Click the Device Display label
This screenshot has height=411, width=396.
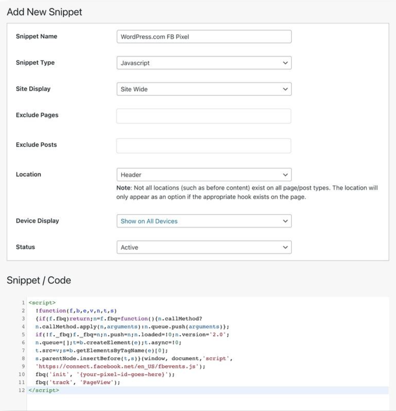tap(37, 221)
